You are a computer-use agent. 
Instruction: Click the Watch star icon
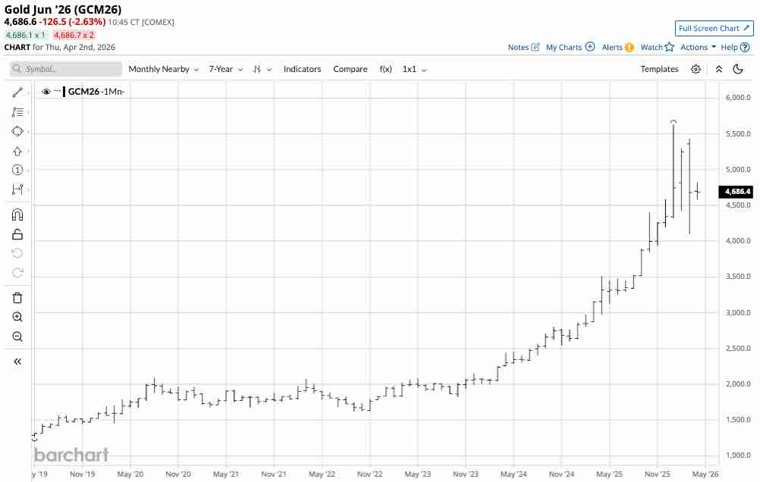tap(670, 47)
